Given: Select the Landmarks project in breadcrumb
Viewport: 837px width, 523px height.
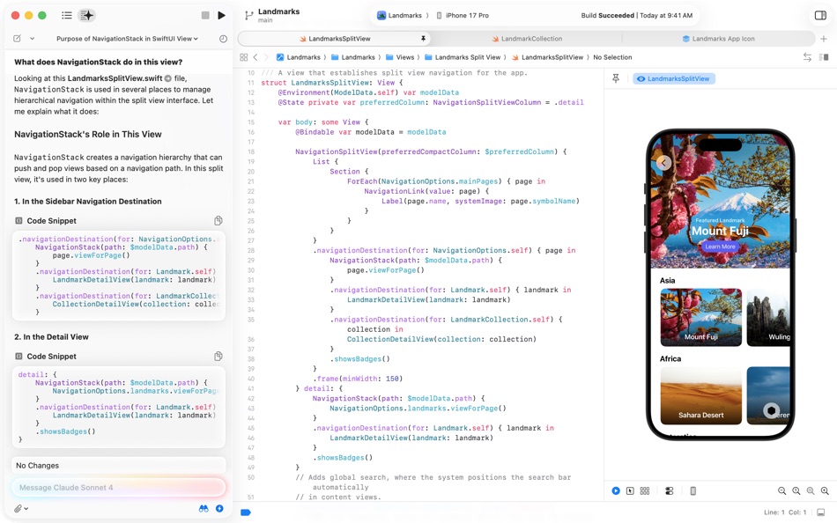Looking at the screenshot, I should pos(299,57).
